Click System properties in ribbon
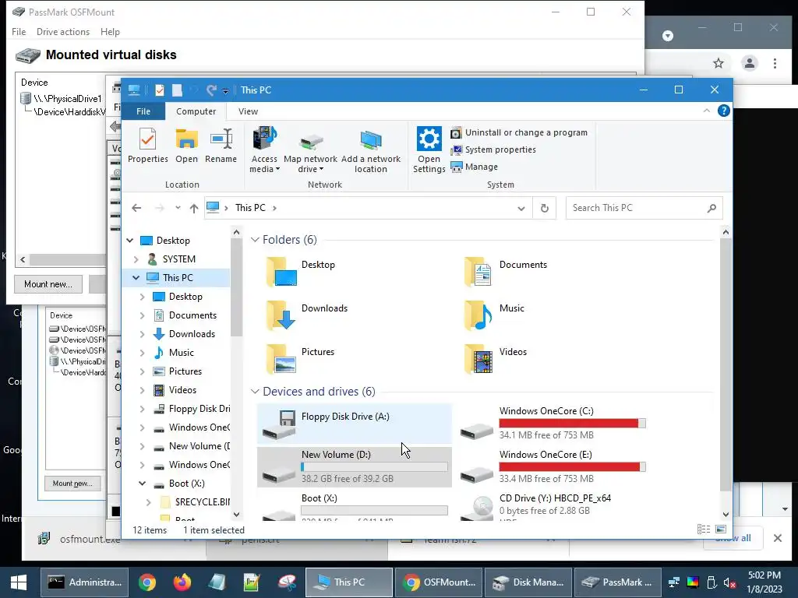Image resolution: width=798 pixels, height=598 pixels. pos(493,149)
